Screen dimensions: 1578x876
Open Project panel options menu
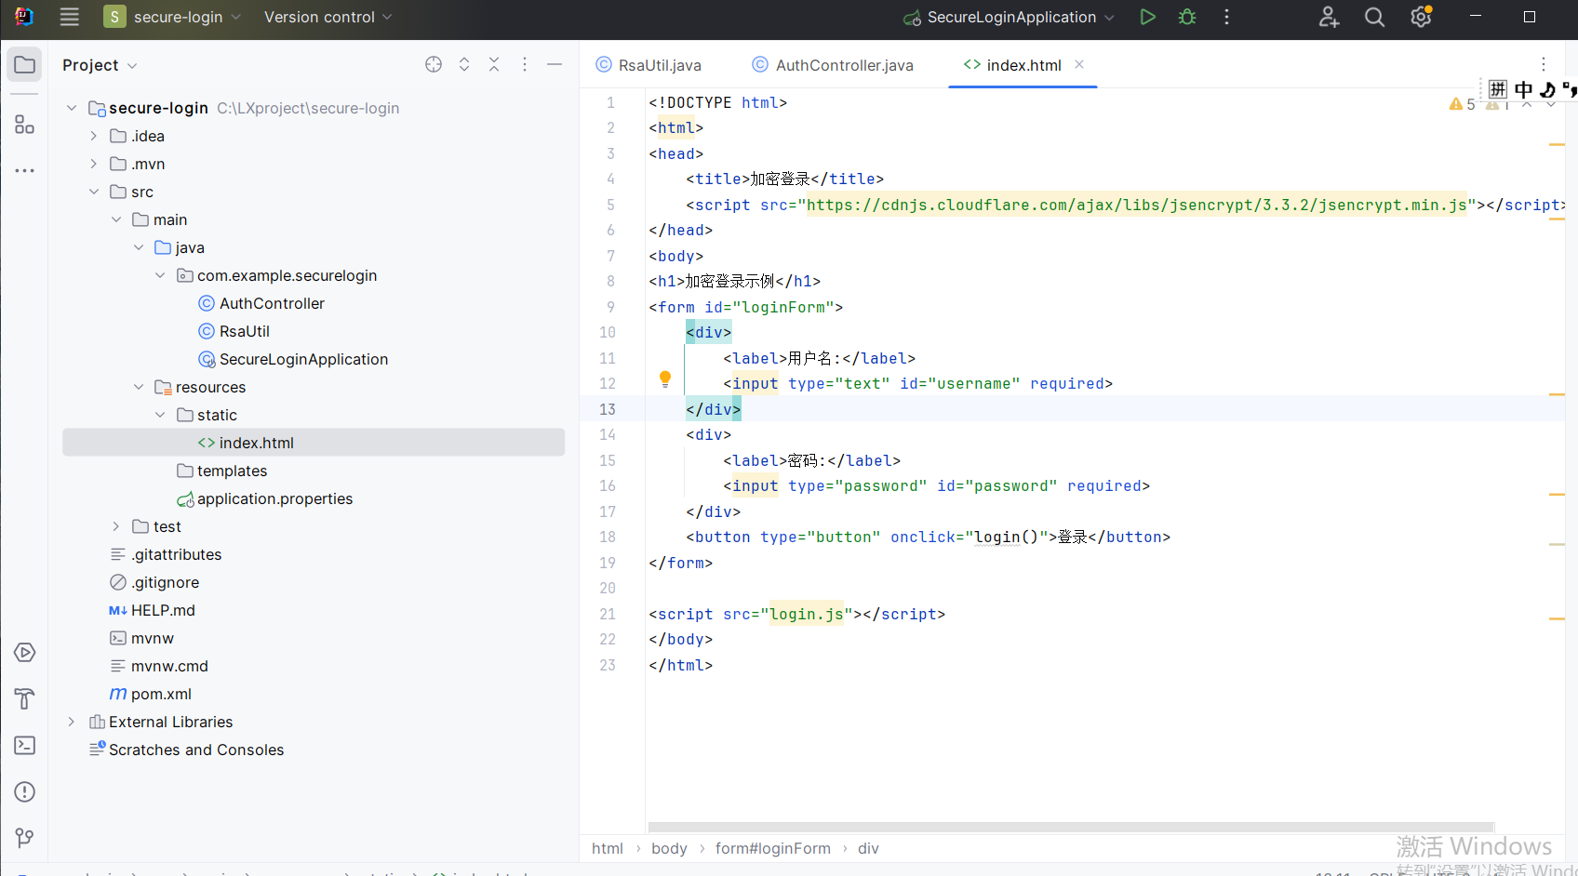(x=525, y=64)
